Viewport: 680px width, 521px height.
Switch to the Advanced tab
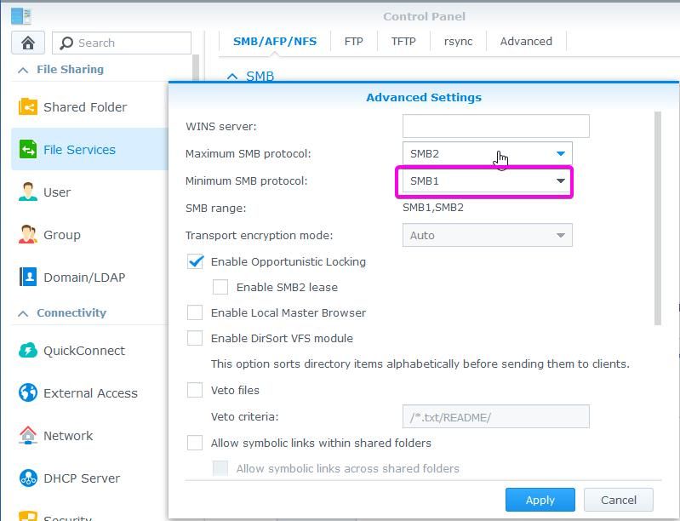526,41
